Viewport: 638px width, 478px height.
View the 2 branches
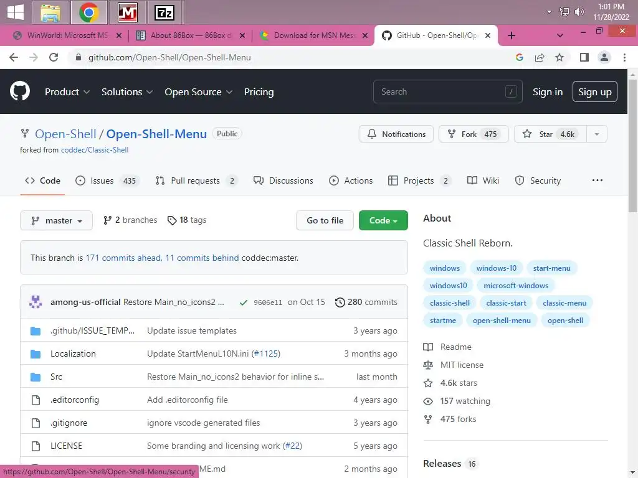coord(130,220)
